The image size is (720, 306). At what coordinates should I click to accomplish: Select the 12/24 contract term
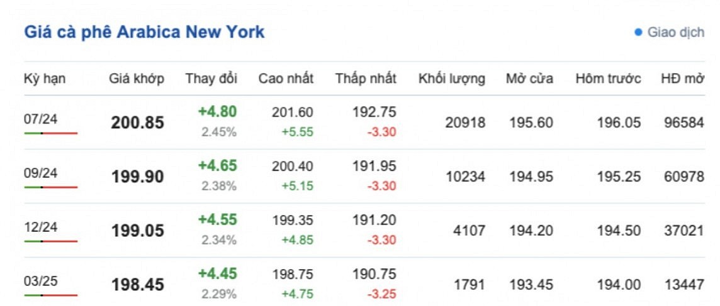[40, 227]
